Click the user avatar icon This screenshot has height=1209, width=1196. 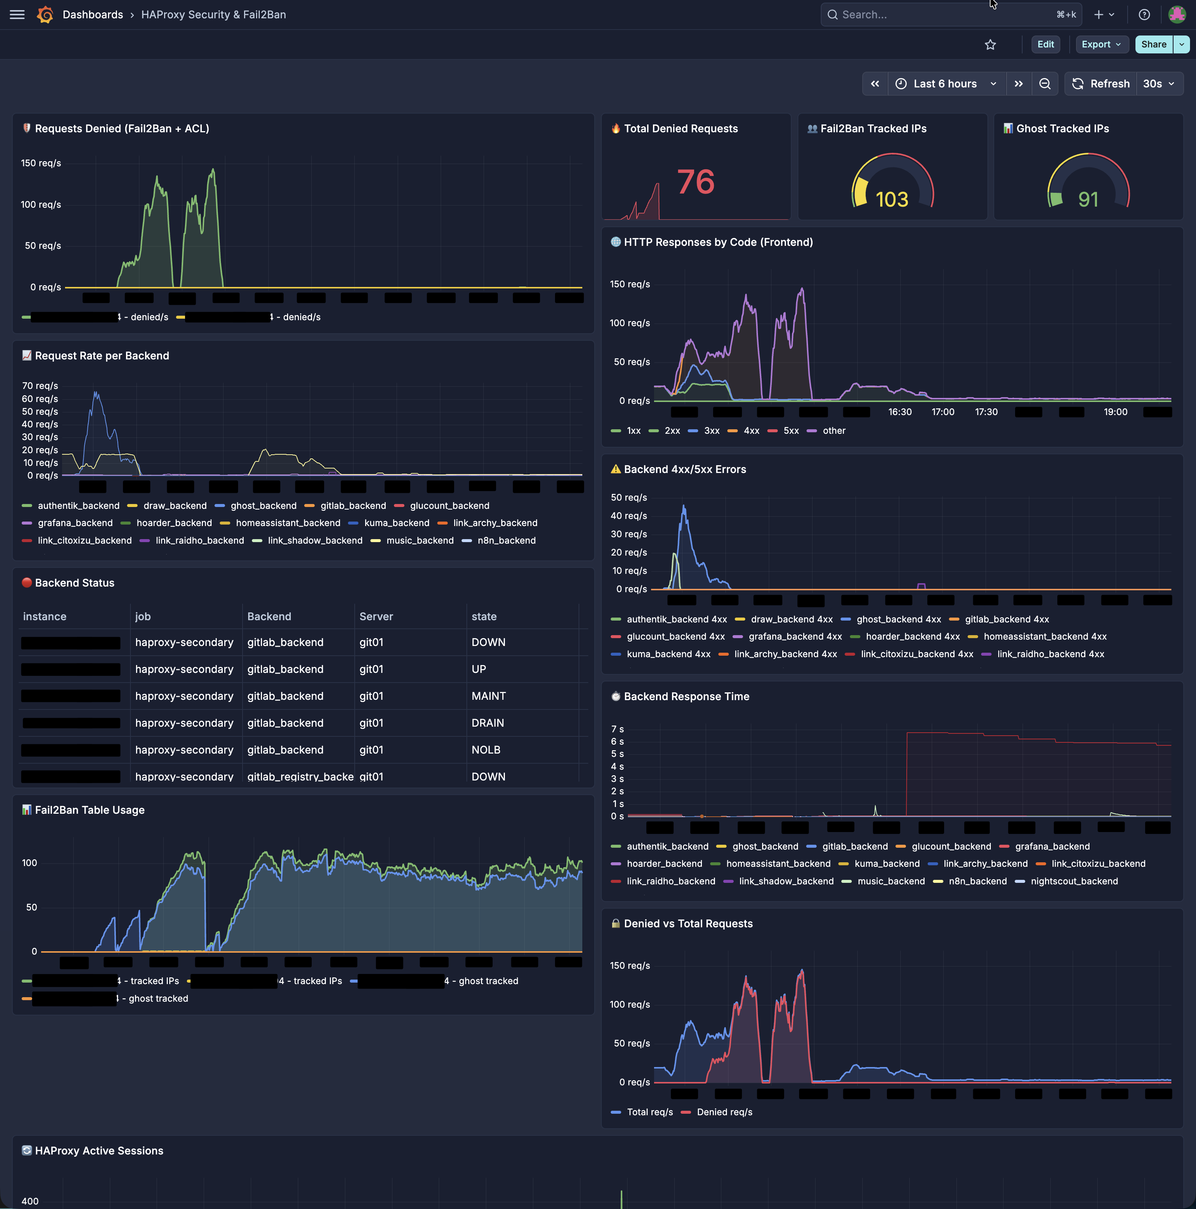pyautogui.click(x=1177, y=15)
